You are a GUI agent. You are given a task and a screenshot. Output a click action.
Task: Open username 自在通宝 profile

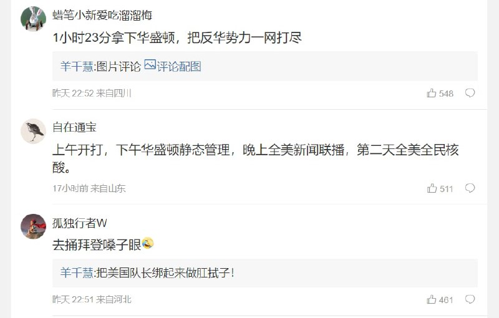click(x=74, y=127)
